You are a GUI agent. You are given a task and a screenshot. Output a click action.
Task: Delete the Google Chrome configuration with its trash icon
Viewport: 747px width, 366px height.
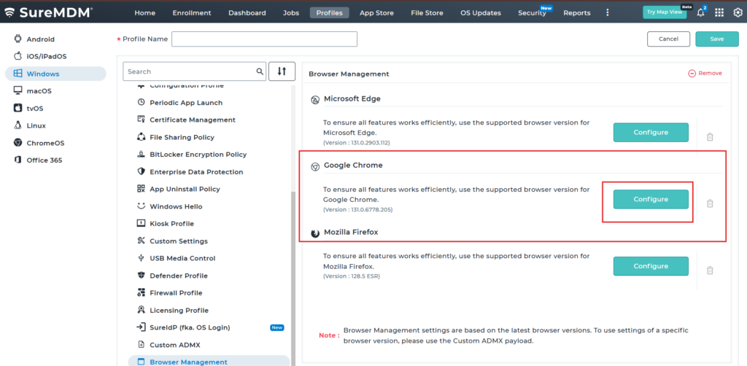click(x=710, y=203)
